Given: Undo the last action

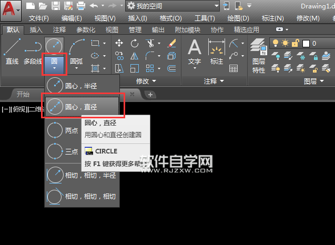Looking at the screenshot, I should pos(94,6).
